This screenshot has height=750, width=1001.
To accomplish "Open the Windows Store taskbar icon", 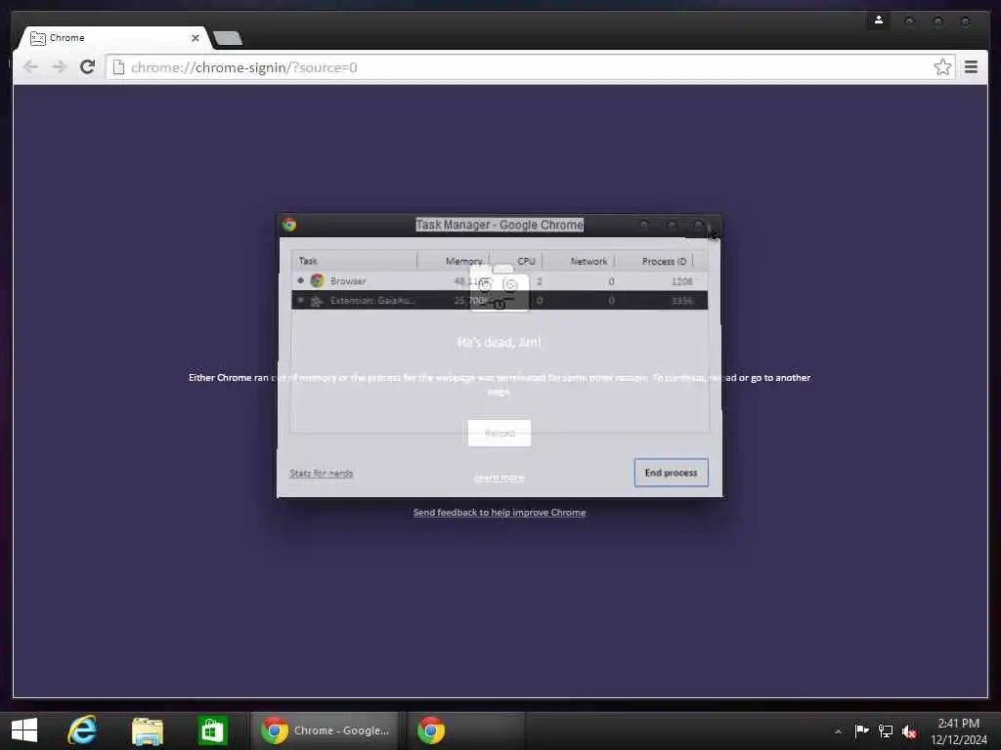I will click(x=212, y=730).
